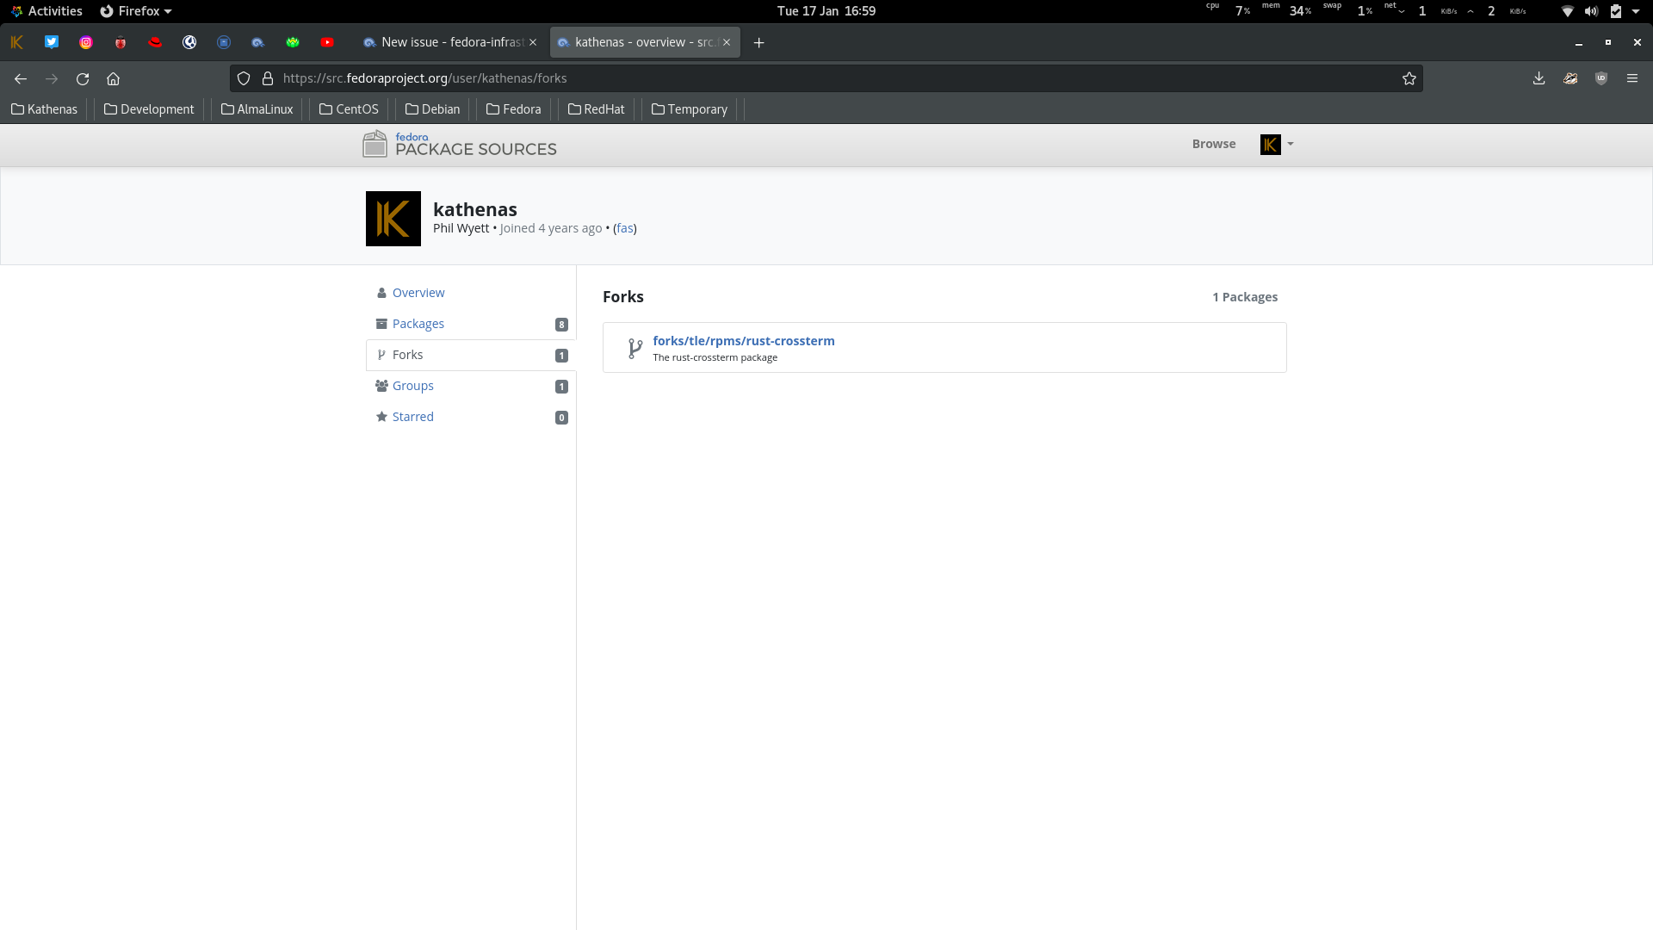View site security padlock information
The image size is (1653, 930).
[x=268, y=78]
